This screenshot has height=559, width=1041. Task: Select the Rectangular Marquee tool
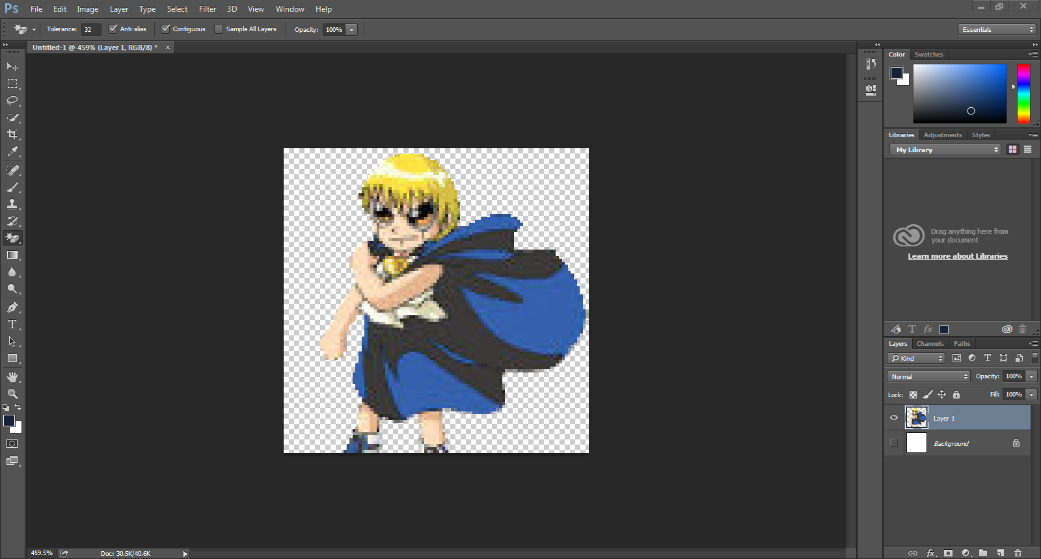click(x=12, y=84)
